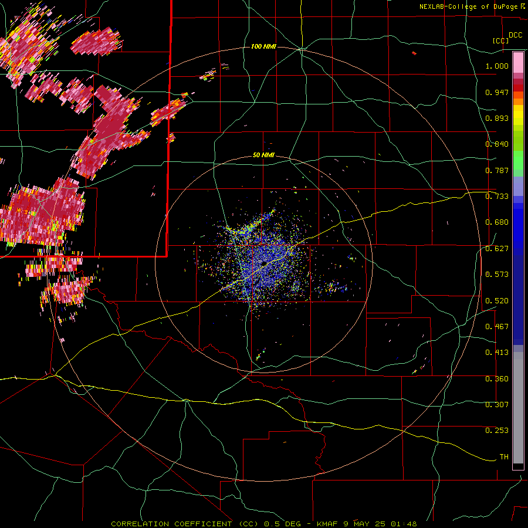
Task: Click the 0.947 scale value
Action: pos(497,92)
